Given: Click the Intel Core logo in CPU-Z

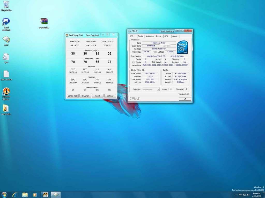Looking at the screenshot, I should point(182,47).
